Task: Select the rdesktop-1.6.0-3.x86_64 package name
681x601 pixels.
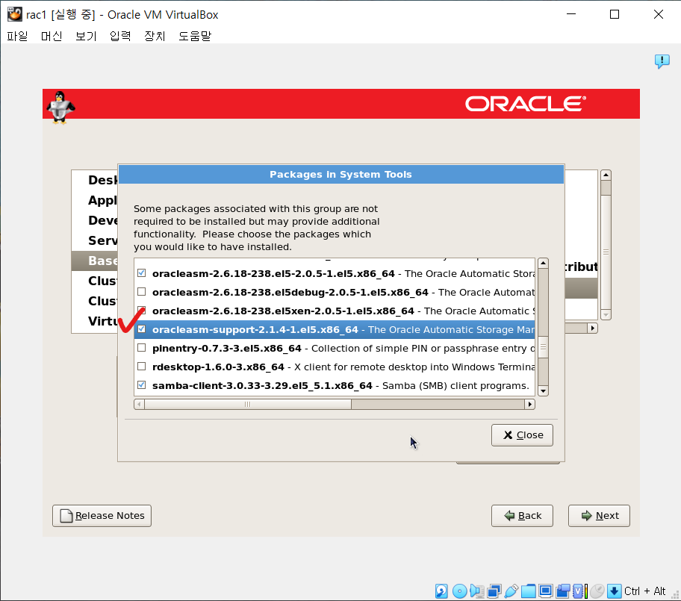Action: coord(218,367)
